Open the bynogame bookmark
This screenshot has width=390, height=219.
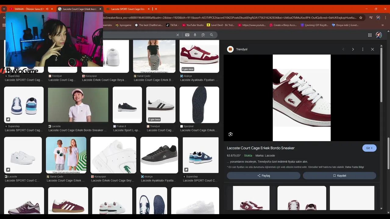click(x=123, y=25)
